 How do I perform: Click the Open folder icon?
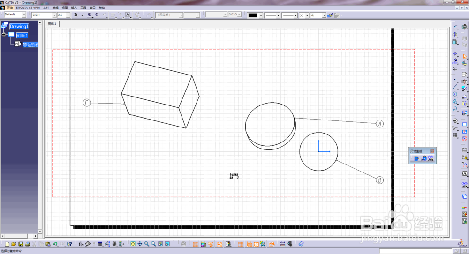click(14, 244)
